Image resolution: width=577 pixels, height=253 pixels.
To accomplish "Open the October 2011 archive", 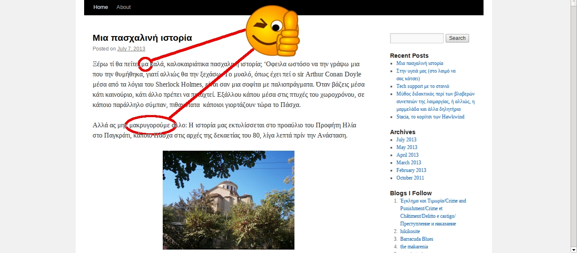I will click(x=410, y=178).
